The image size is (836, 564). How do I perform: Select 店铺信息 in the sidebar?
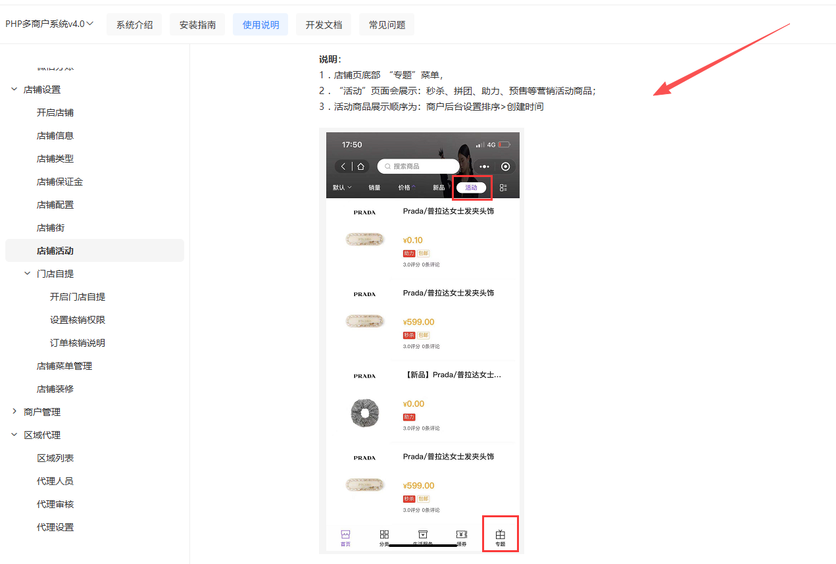pyautogui.click(x=55, y=136)
